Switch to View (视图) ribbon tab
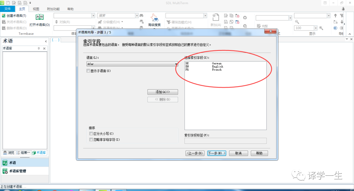This screenshot has height=191, width=354. pyautogui.click(x=36, y=9)
